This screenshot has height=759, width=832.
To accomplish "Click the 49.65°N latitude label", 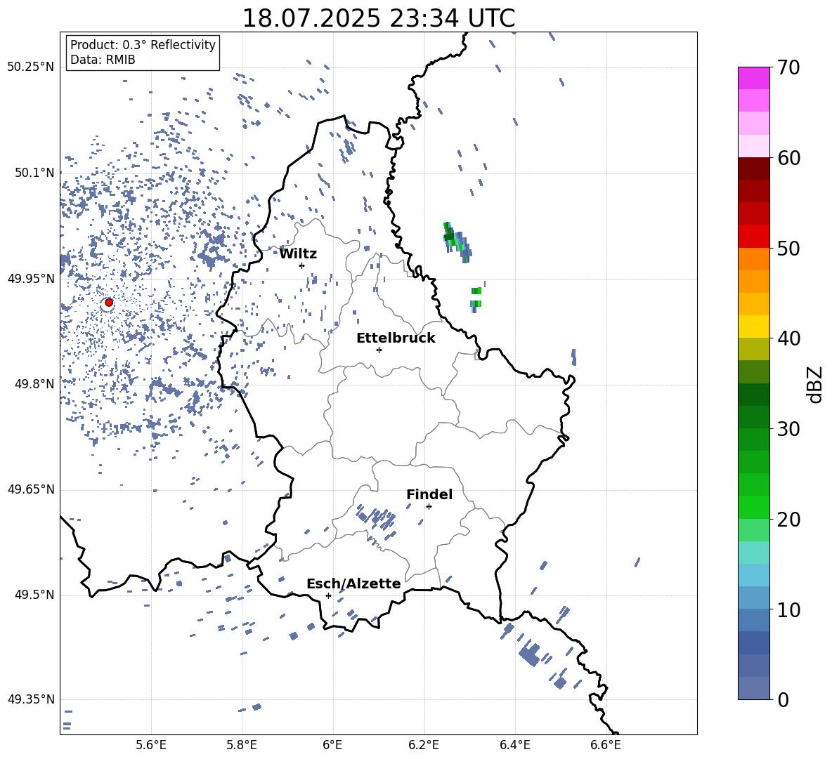I will pos(31,489).
